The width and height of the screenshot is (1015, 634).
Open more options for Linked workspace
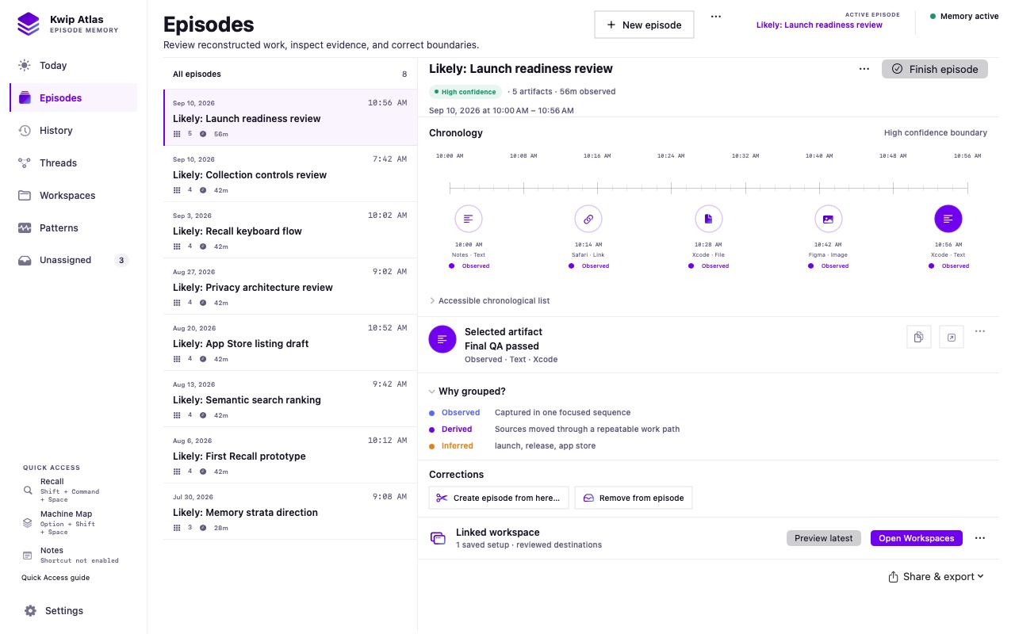(x=980, y=538)
